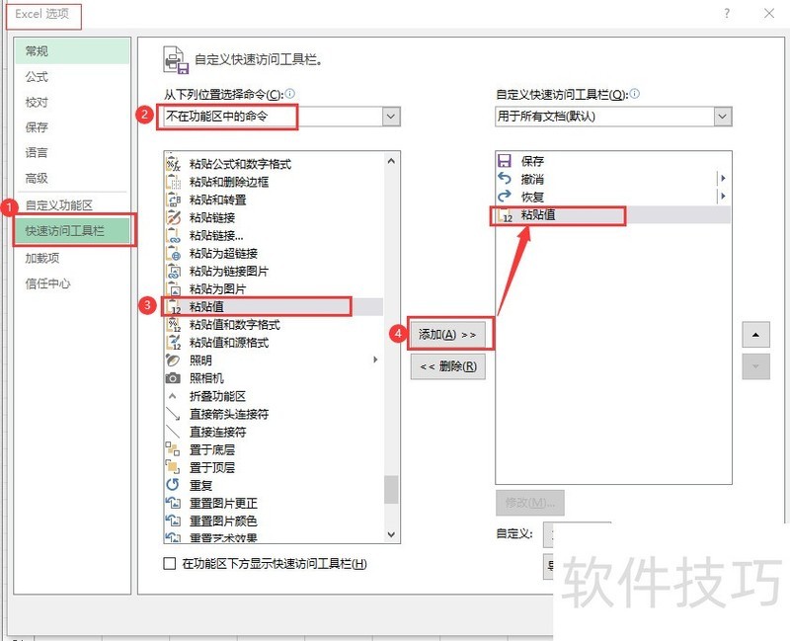Select 快速访问工具栏 category
The height and width of the screenshot is (641, 790).
pos(72,231)
